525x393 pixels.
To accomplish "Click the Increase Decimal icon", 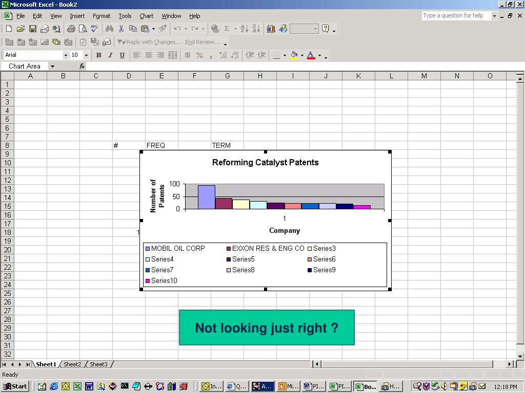I will point(223,55).
